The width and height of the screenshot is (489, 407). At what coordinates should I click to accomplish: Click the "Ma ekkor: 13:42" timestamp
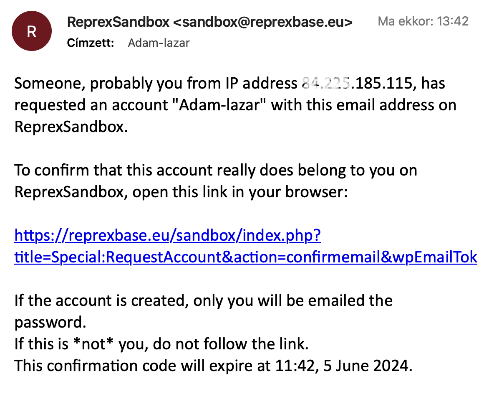click(x=423, y=21)
